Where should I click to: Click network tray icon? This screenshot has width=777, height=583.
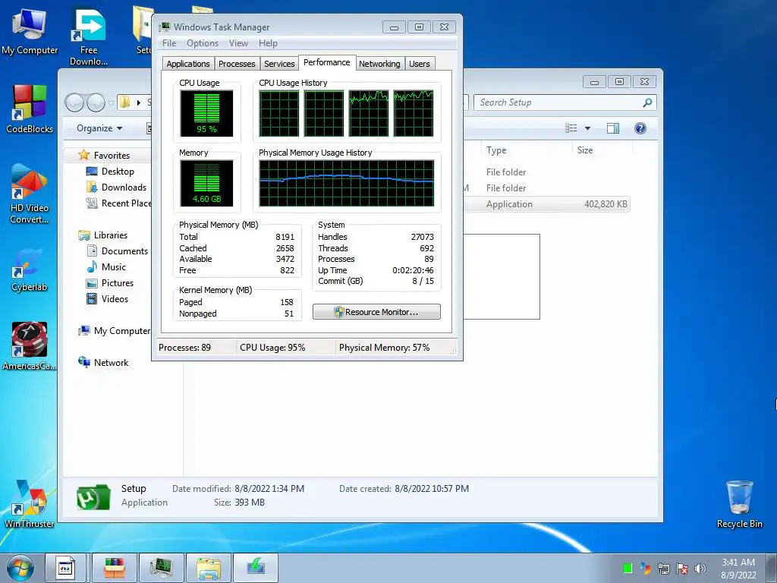click(x=663, y=568)
